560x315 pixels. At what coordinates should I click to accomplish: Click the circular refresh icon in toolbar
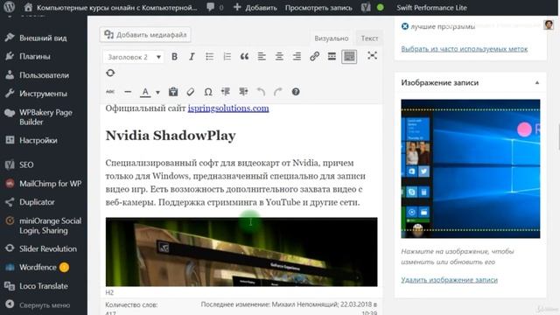click(x=110, y=73)
